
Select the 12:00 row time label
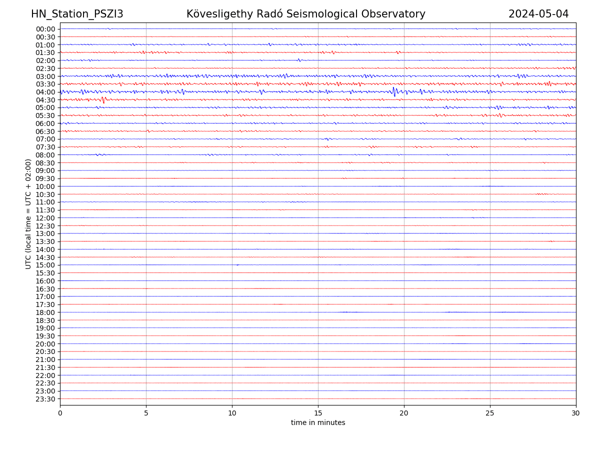tap(45, 218)
